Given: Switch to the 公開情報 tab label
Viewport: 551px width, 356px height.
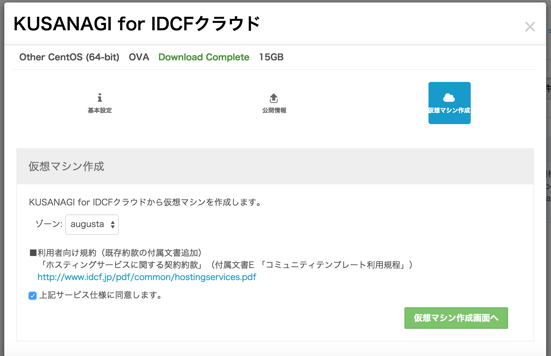Looking at the screenshot, I should point(274,111).
